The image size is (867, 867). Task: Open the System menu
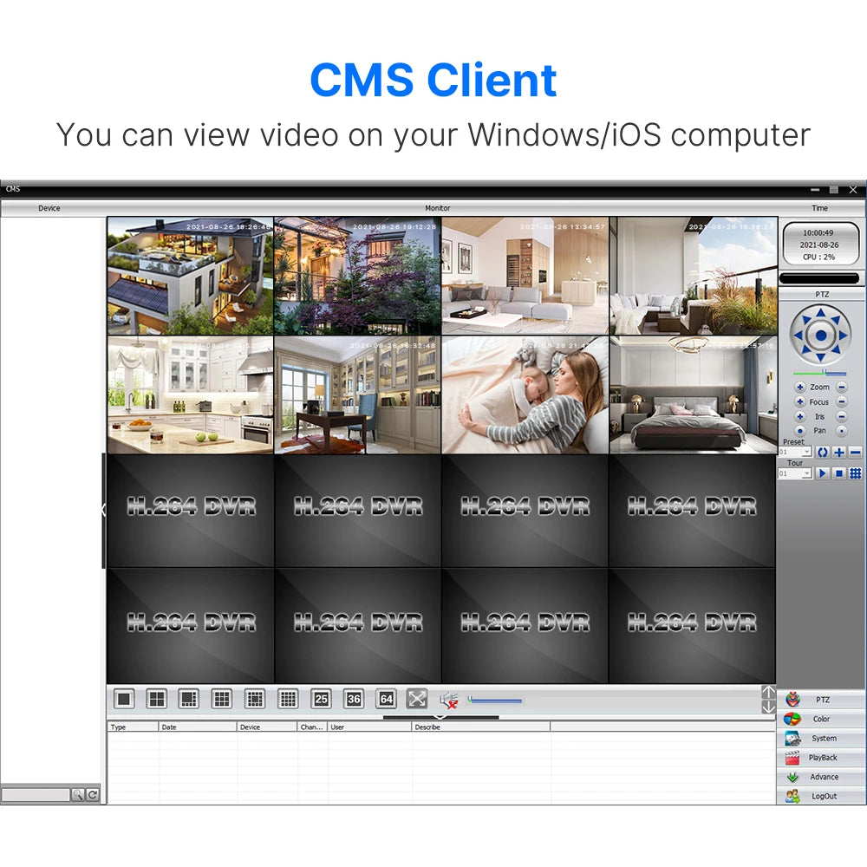pos(821,739)
